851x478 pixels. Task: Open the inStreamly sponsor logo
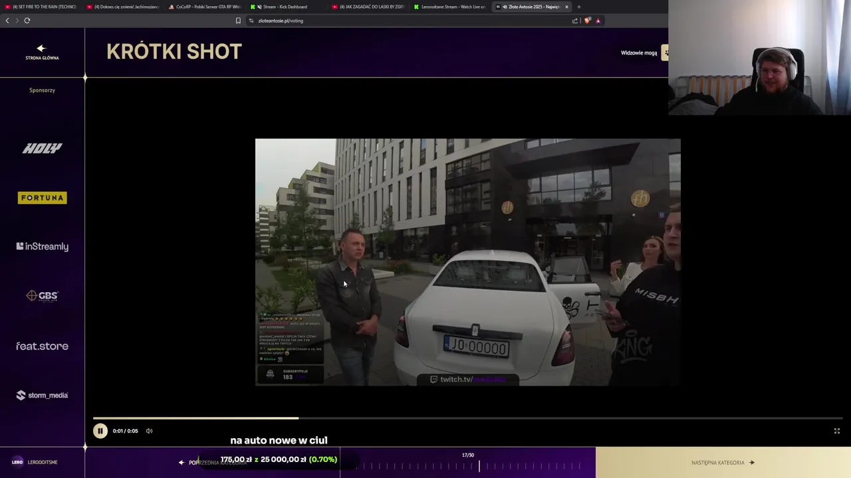[x=42, y=246]
